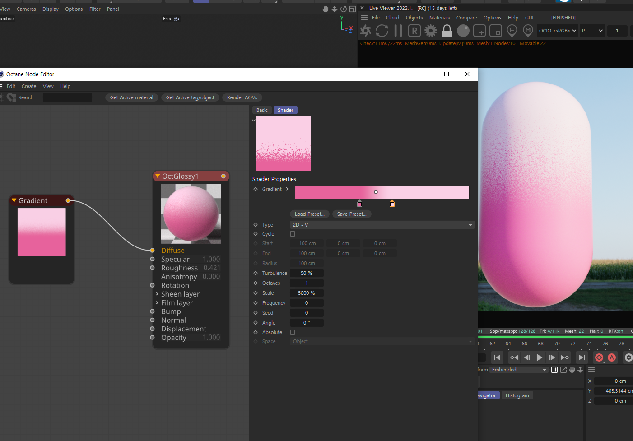This screenshot has width=633, height=441.
Task: Click the Node Editor search icon
Action: click(x=12, y=97)
